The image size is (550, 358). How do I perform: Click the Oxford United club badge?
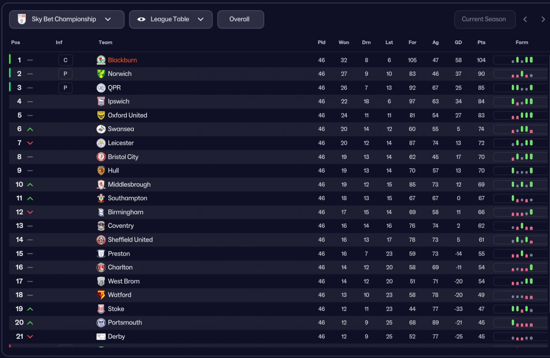[101, 115]
